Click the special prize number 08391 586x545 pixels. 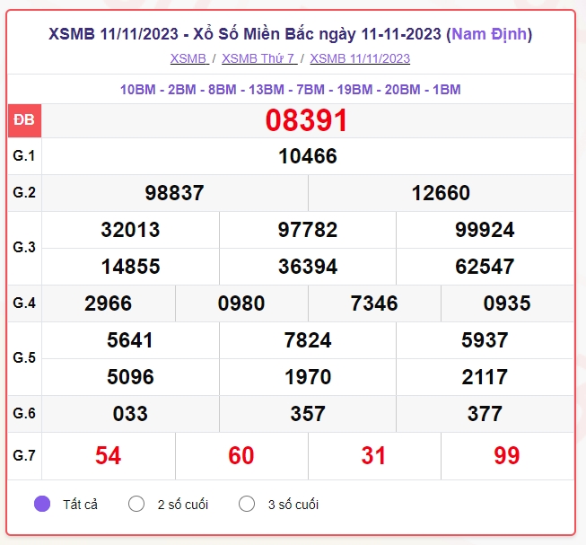[x=306, y=120]
